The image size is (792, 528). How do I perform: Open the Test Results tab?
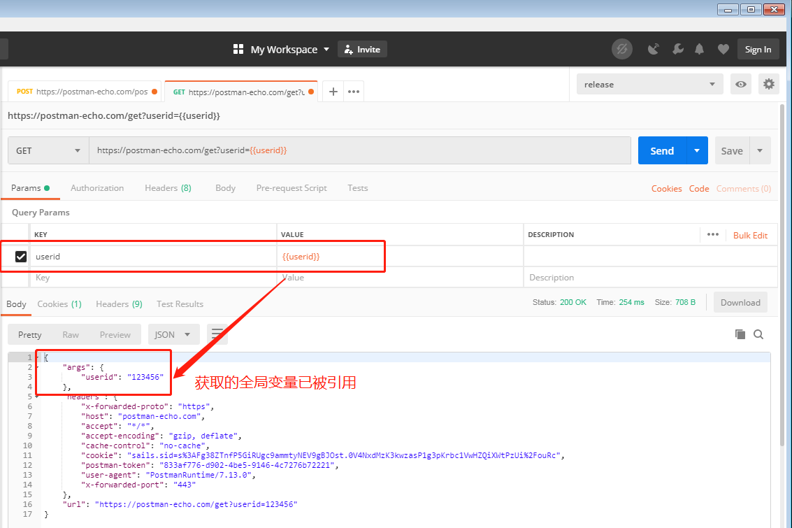[180, 304]
